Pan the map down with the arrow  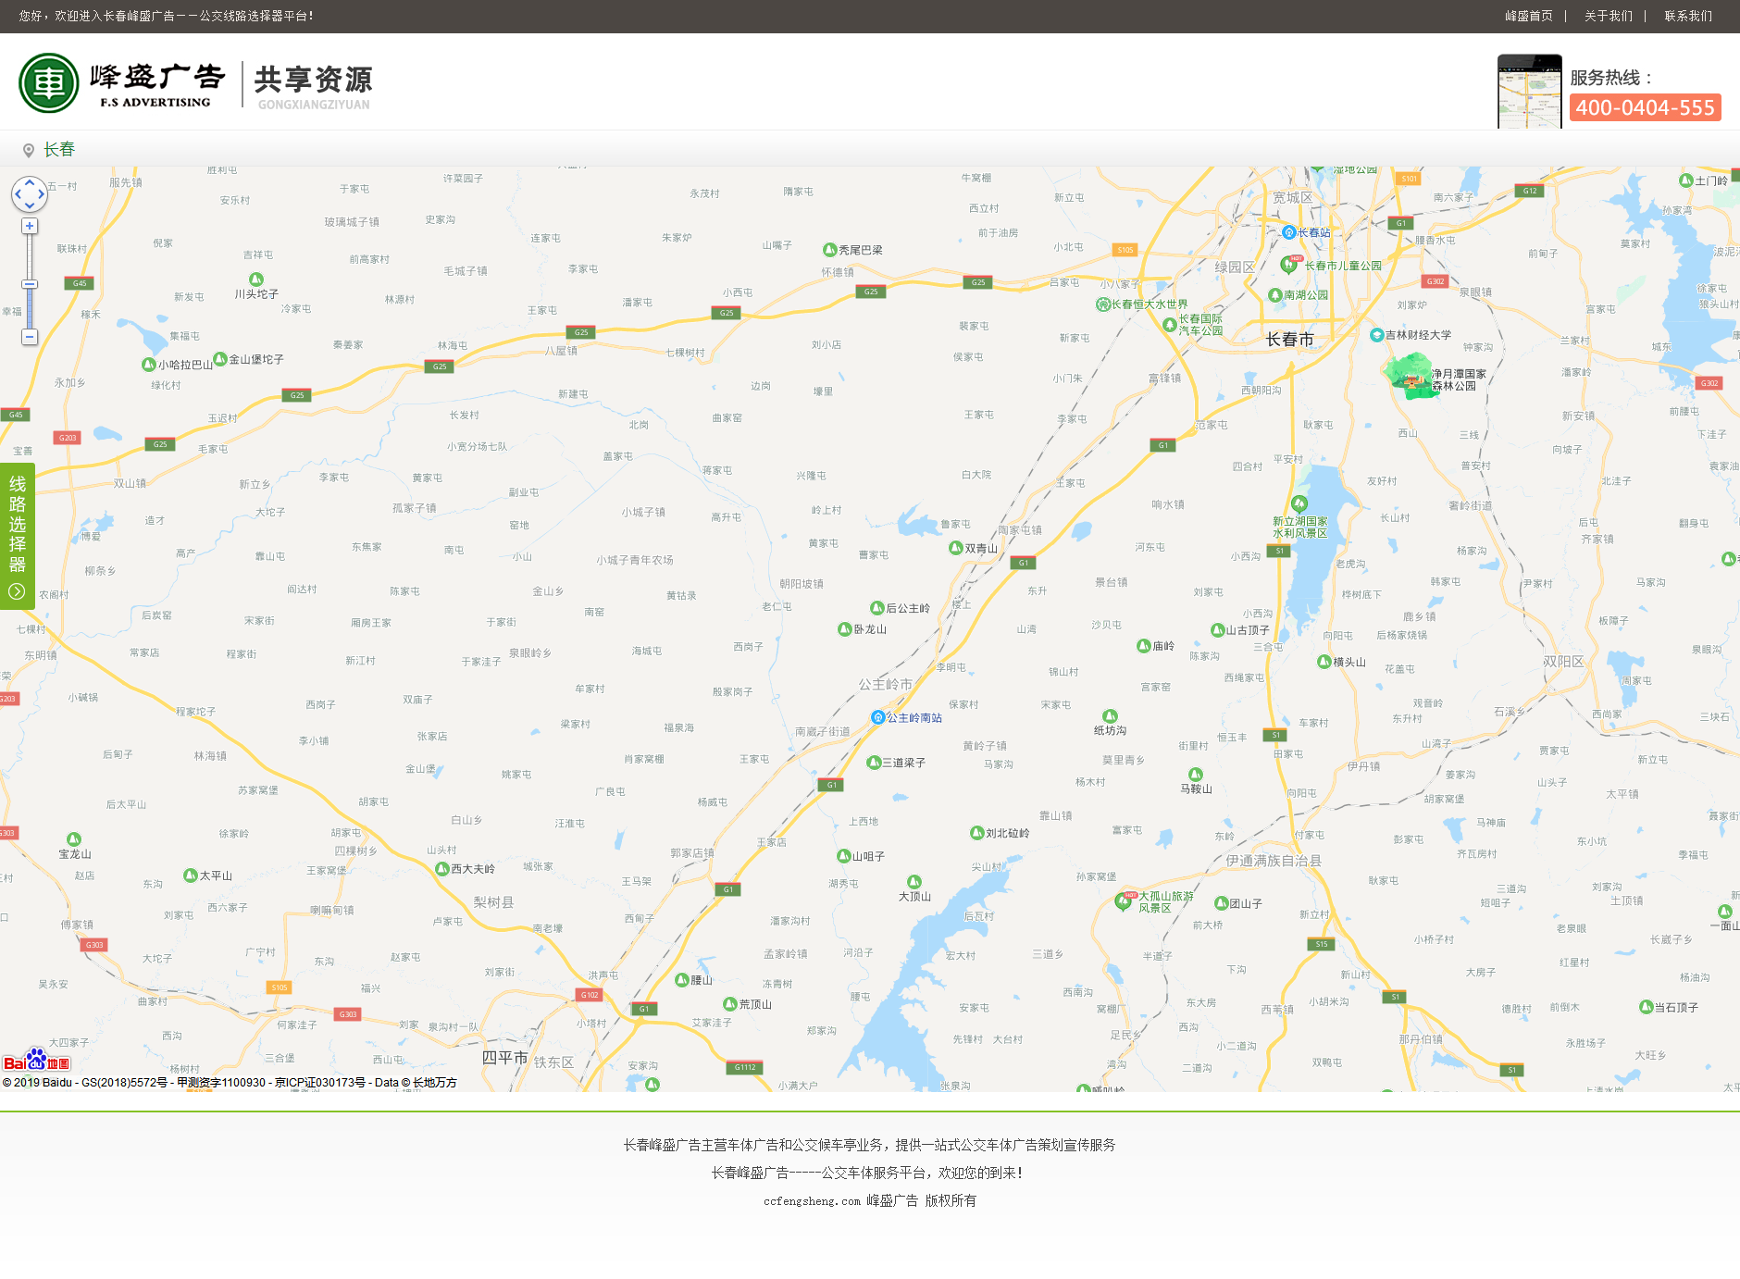tap(30, 205)
